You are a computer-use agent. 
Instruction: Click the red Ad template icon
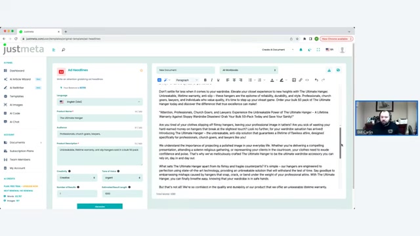coord(61,71)
